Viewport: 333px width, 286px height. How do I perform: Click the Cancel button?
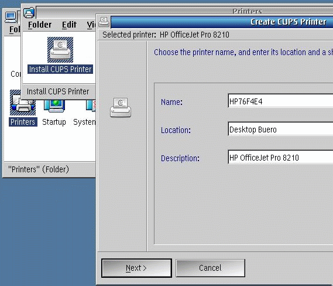pyautogui.click(x=210, y=268)
